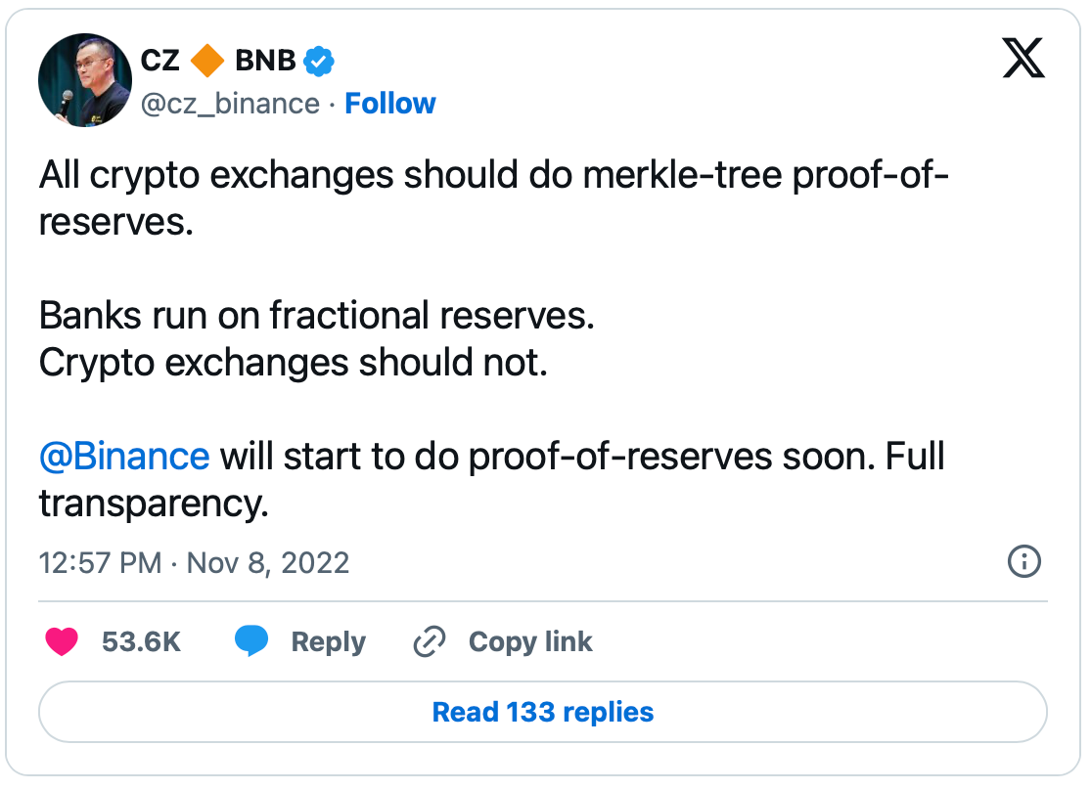Click the 53.6K likes count
1091x790 pixels.
coord(142,641)
